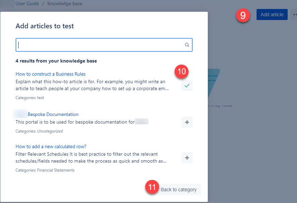Go to Knowledge base breadcrumb

click(65, 3)
